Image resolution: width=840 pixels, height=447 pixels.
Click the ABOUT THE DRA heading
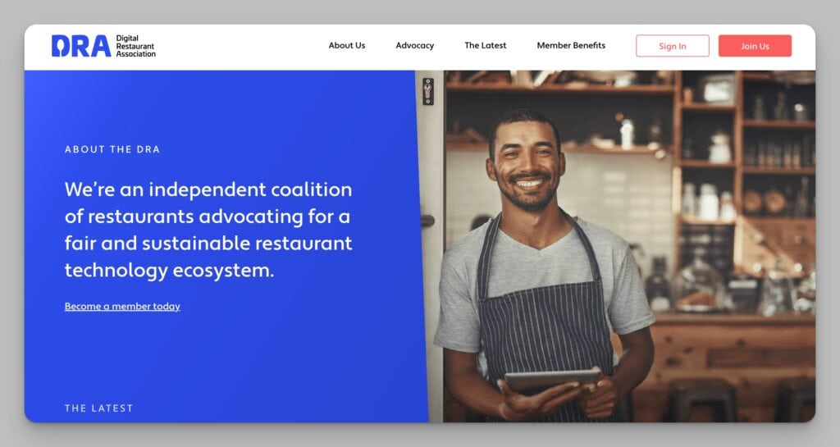pyautogui.click(x=112, y=149)
